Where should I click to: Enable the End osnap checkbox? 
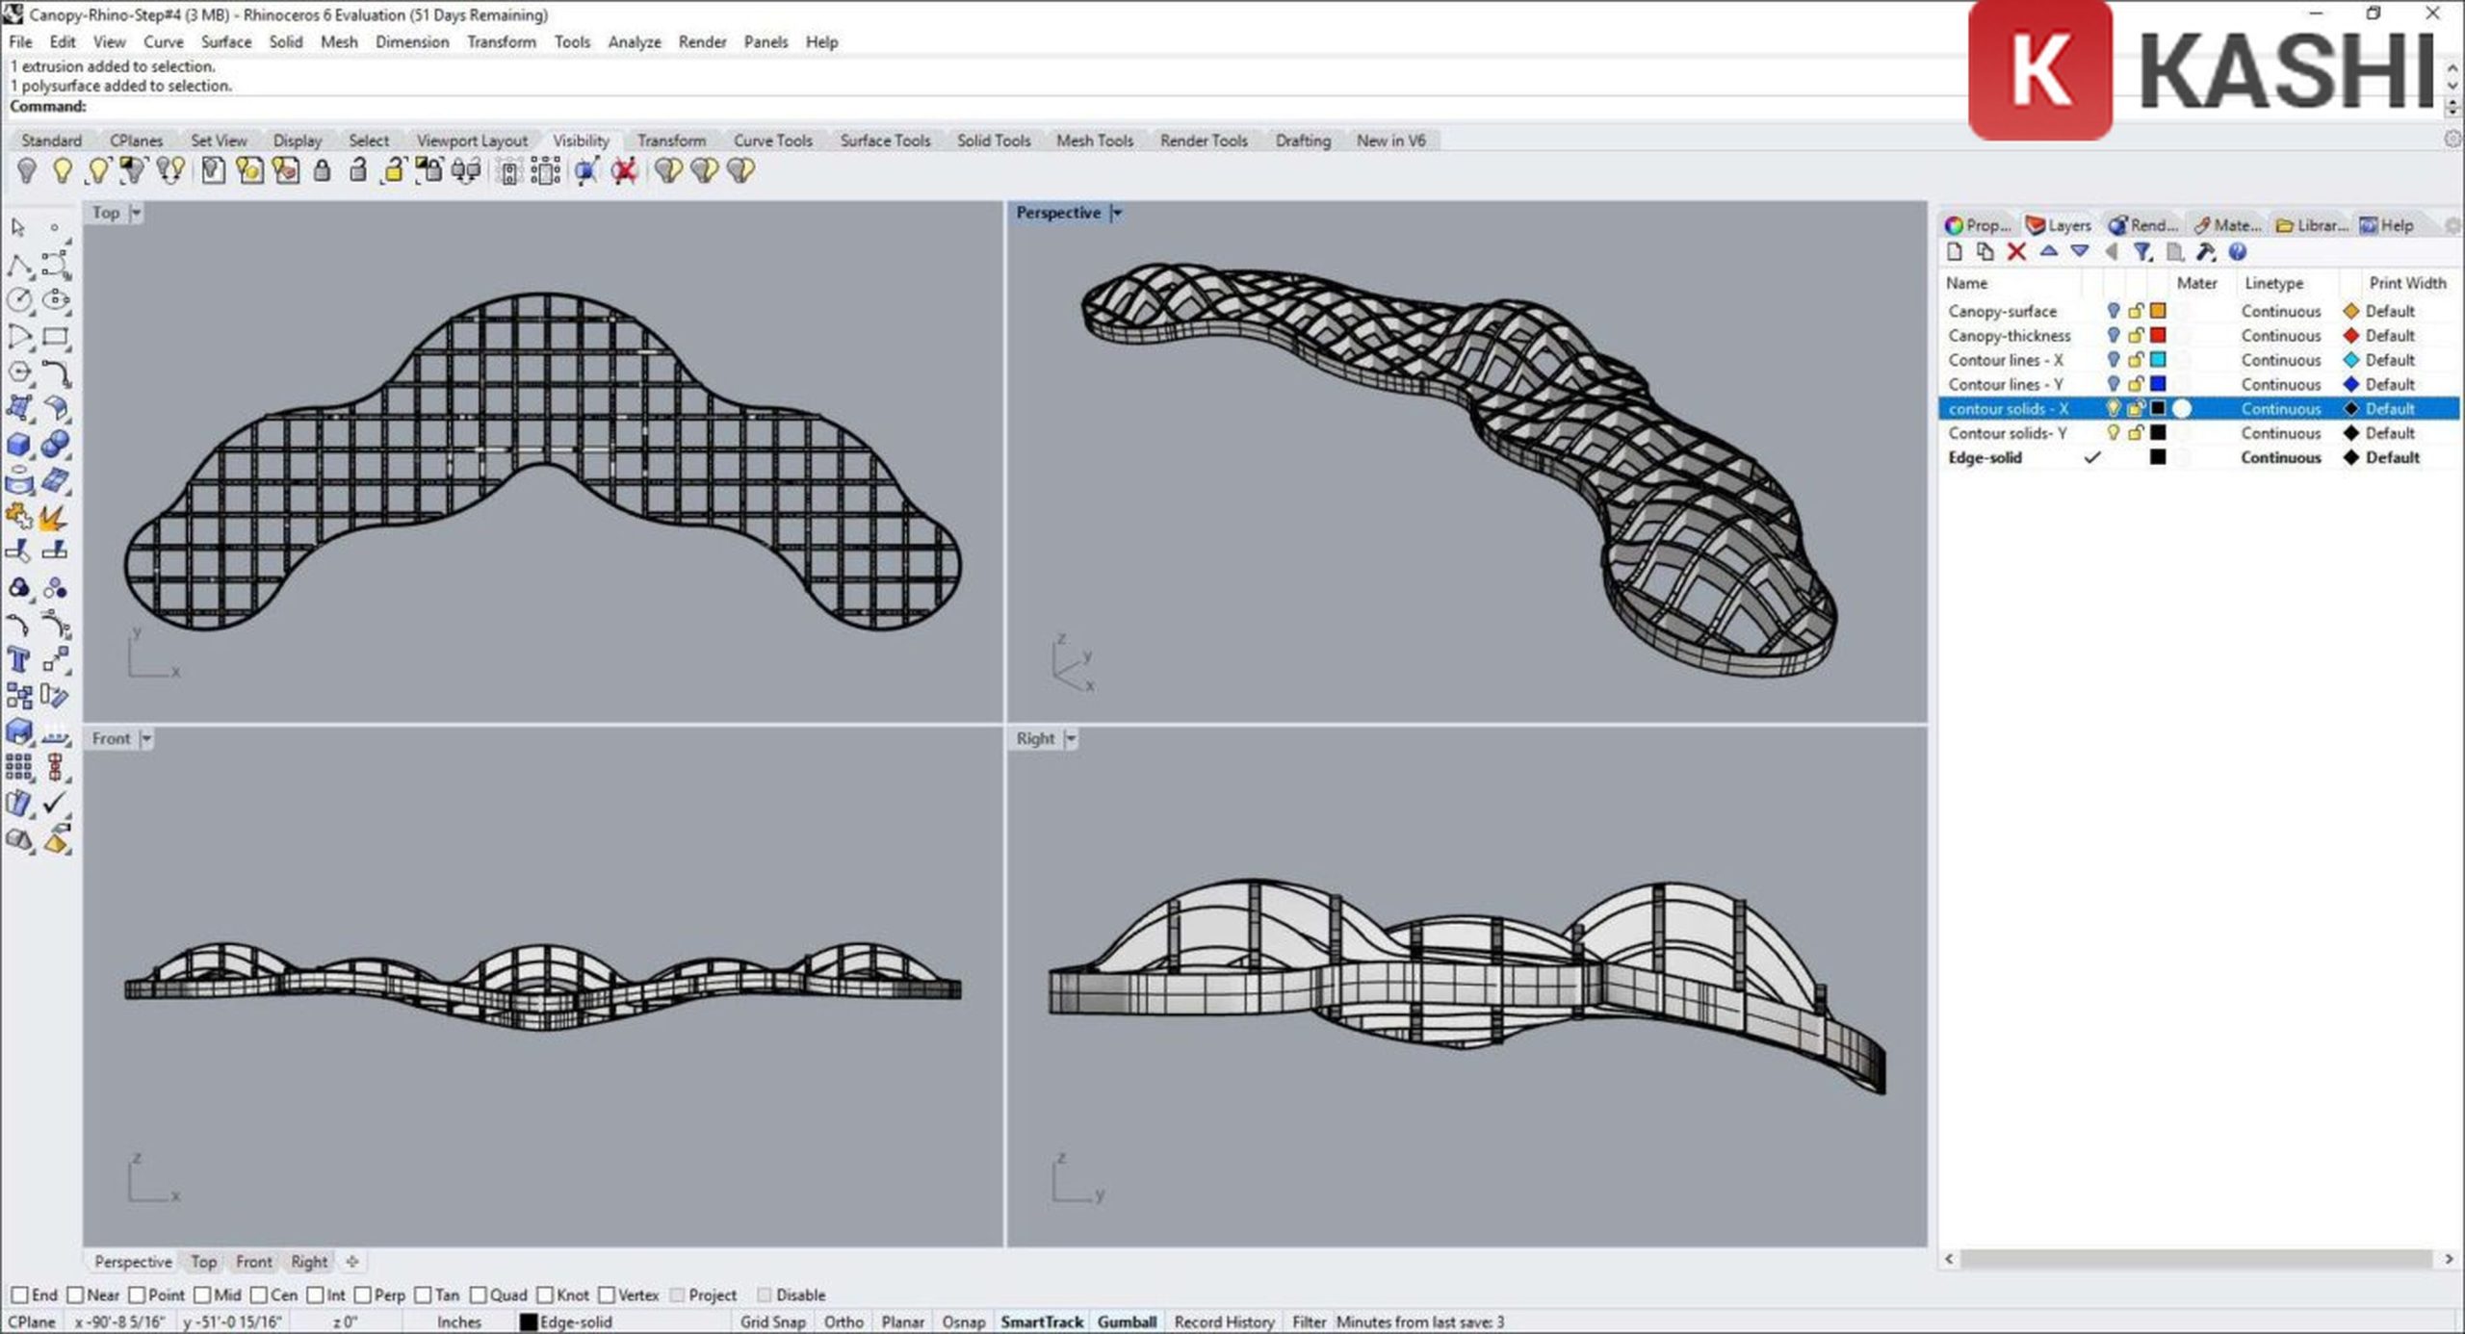tap(19, 1295)
